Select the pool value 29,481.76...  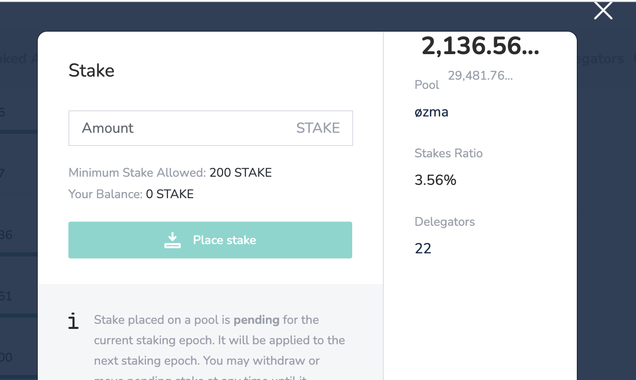[480, 75]
